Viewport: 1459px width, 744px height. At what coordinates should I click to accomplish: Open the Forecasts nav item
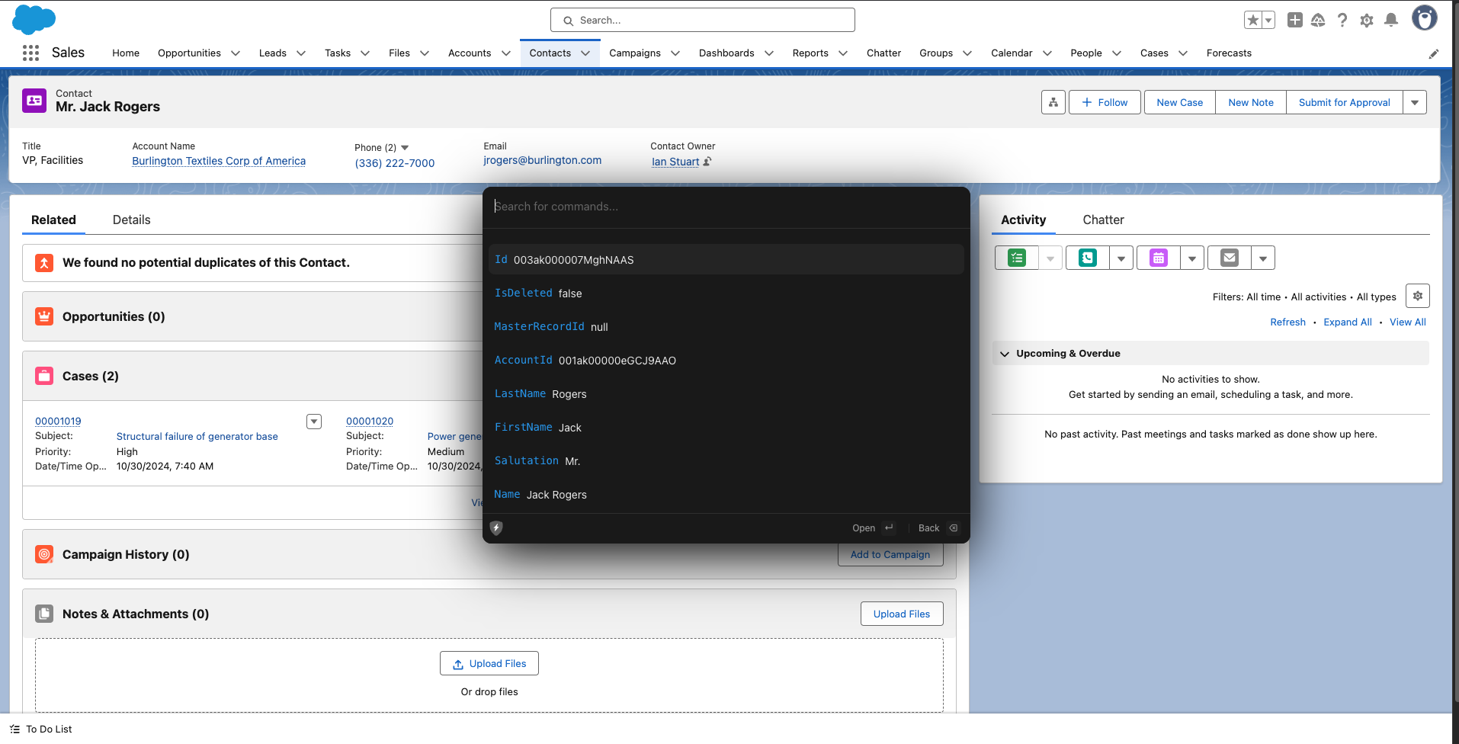[1229, 53]
